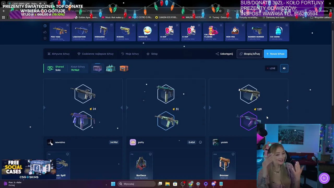Open the CALL YOUR FLASHES drop card
The image size is (334, 188).
pyautogui.click(x=213, y=32)
